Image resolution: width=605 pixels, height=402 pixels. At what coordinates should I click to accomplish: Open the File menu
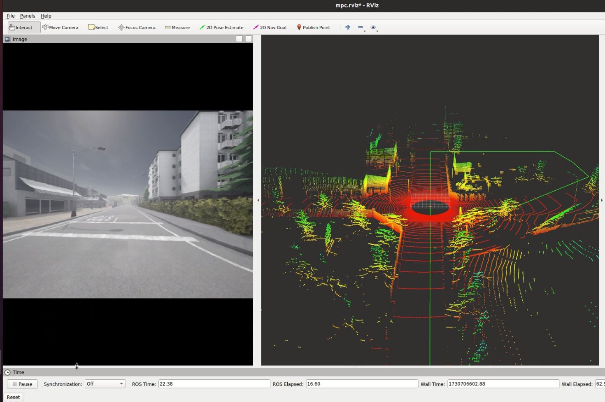coord(10,16)
